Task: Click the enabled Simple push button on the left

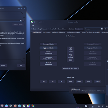Action: pos(48,44)
